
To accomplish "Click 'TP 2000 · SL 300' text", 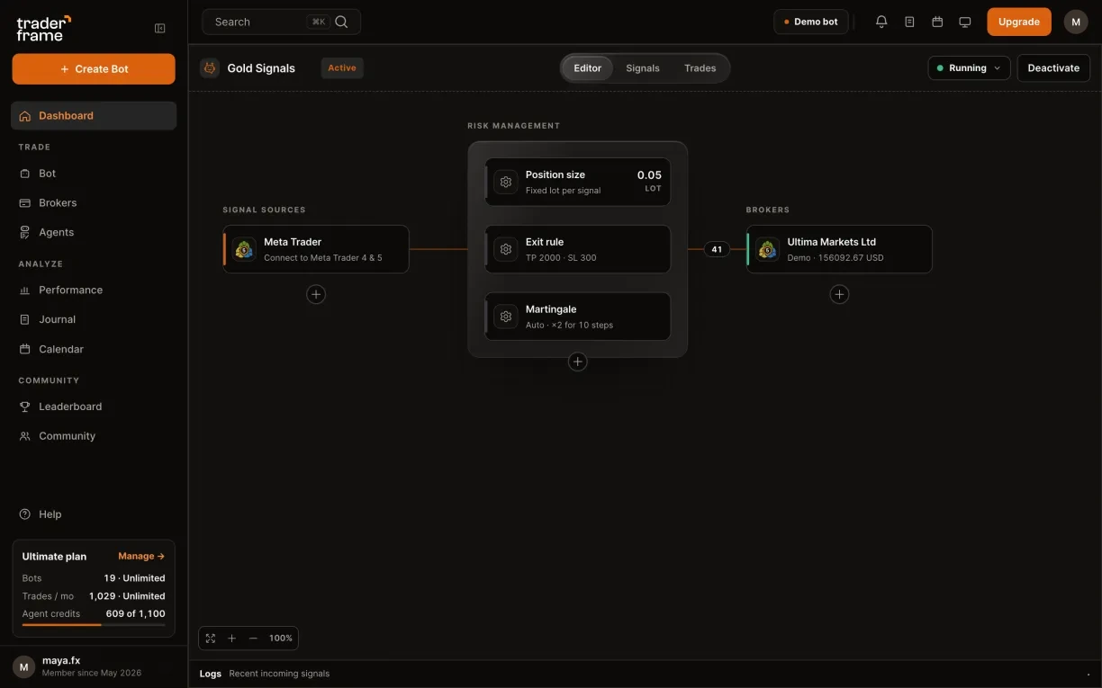I will tap(561, 258).
